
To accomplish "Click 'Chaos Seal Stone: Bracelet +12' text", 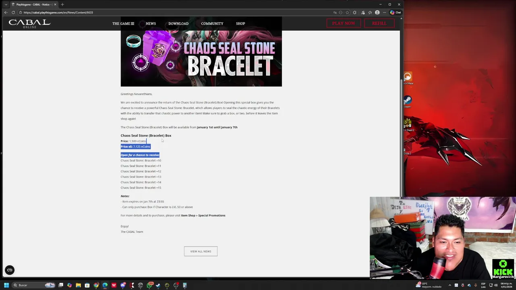I will point(141,171).
